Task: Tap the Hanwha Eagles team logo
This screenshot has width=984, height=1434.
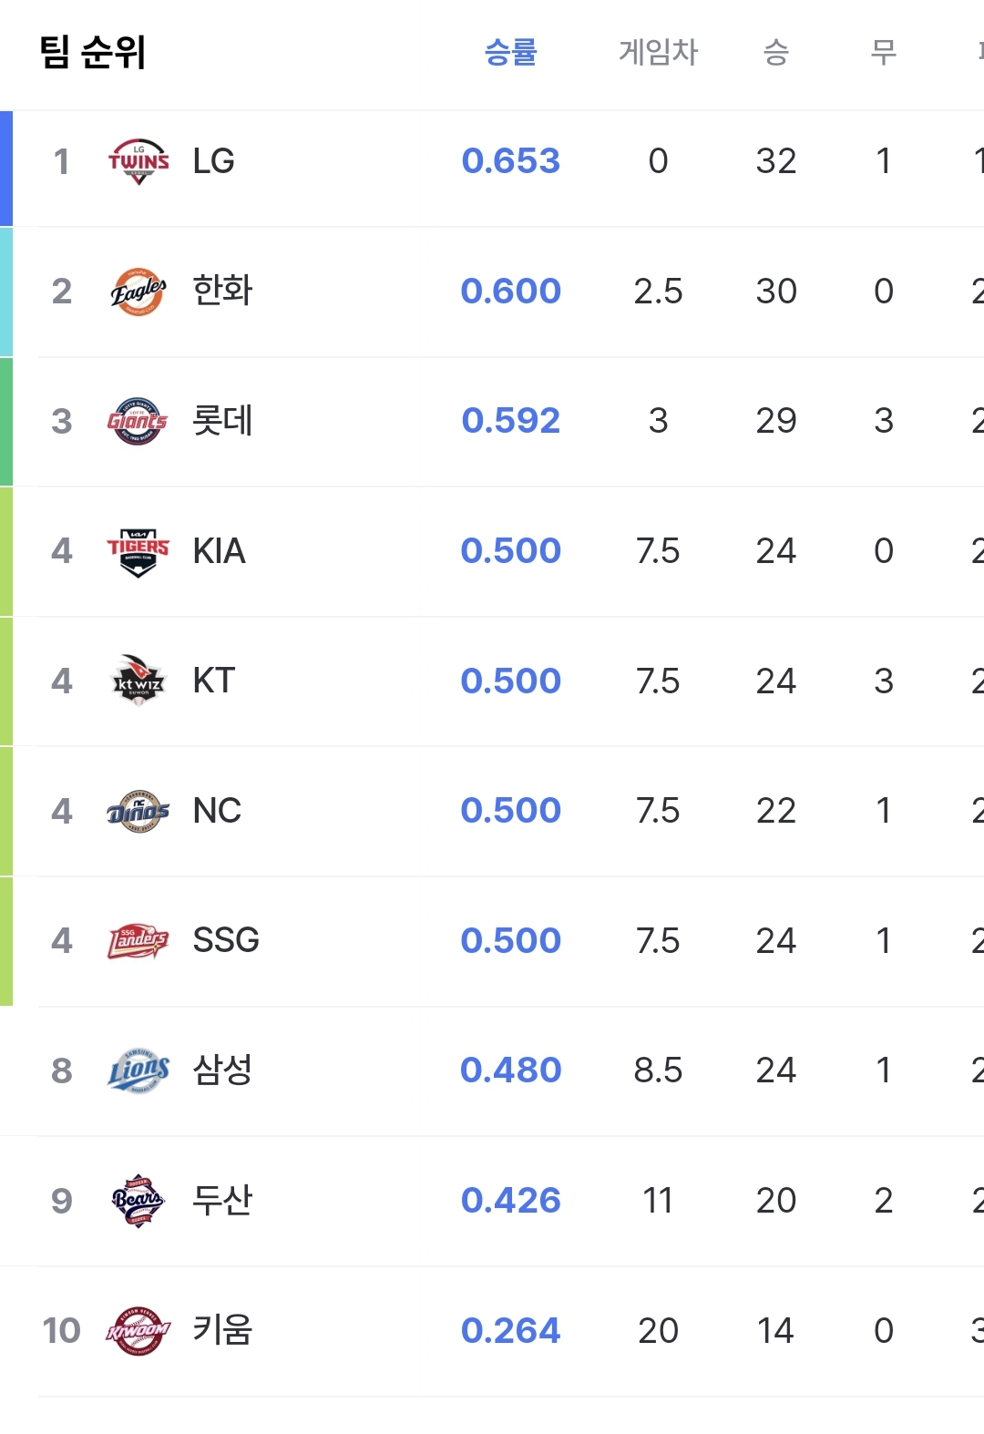Action: [138, 292]
